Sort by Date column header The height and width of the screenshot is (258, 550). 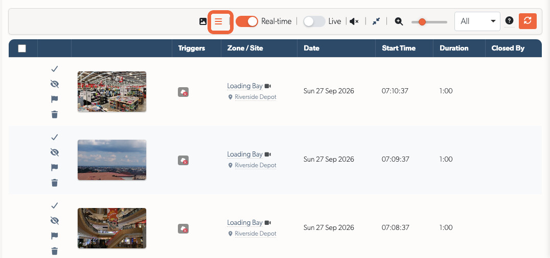click(x=311, y=48)
